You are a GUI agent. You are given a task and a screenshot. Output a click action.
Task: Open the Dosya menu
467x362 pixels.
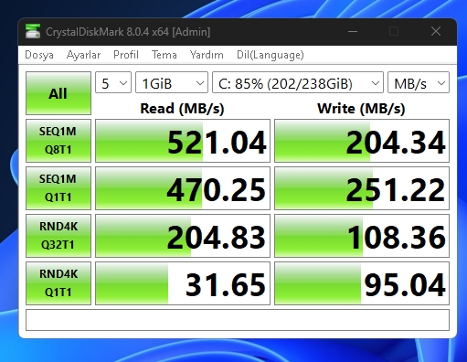[39, 55]
